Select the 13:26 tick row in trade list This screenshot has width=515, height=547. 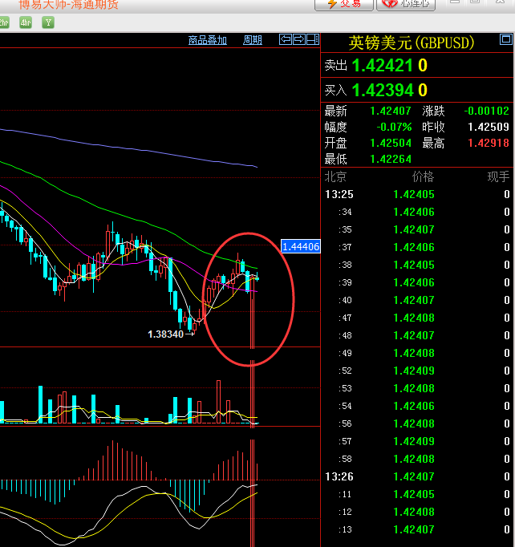[417, 476]
